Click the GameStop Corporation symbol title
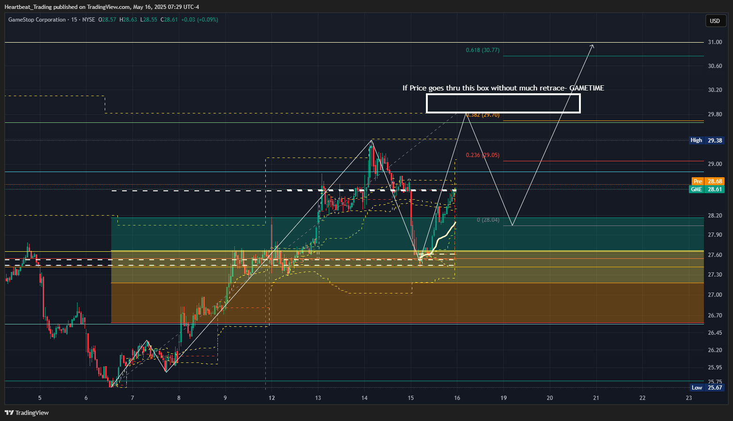The image size is (733, 421). pyautogui.click(x=37, y=20)
